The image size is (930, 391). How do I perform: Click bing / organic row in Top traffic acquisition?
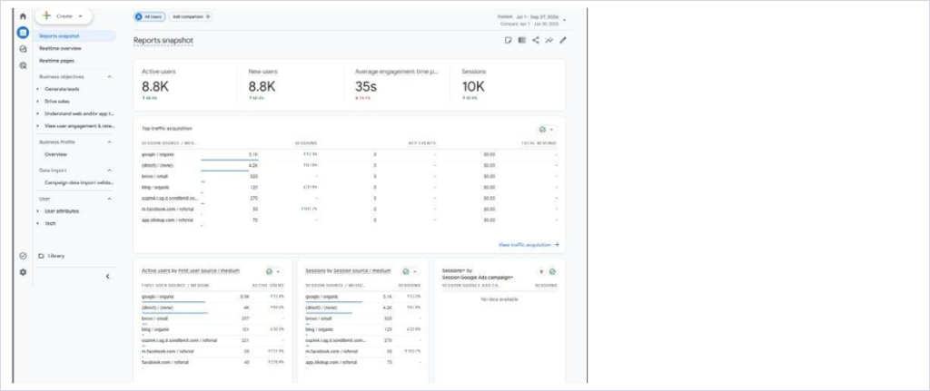click(349, 187)
